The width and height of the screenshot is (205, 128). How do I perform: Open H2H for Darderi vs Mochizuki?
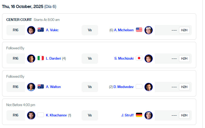point(184,59)
